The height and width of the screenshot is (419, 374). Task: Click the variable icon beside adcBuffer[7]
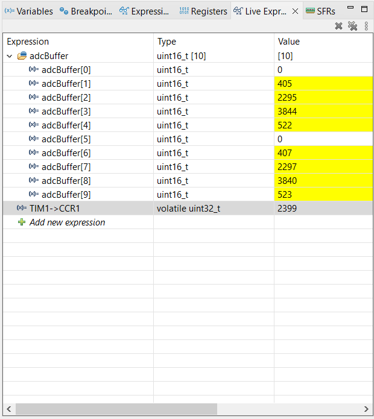34,166
